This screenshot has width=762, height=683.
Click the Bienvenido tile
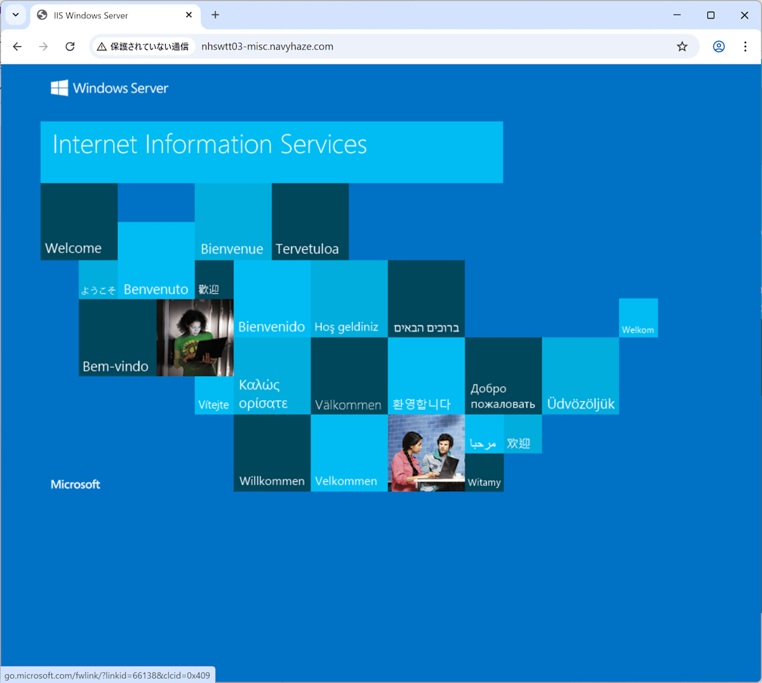272,299
